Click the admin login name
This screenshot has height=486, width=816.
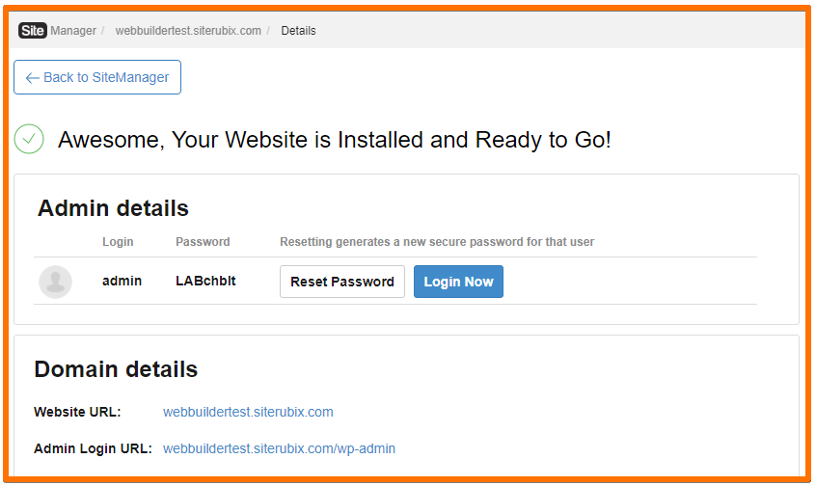coord(122,281)
